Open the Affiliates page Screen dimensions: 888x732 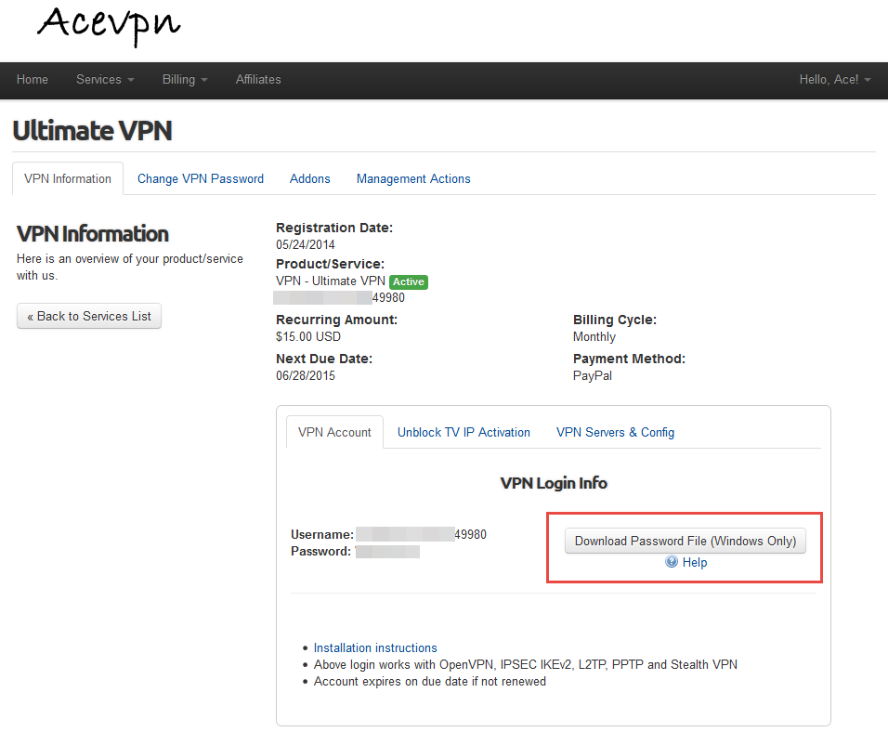258,80
